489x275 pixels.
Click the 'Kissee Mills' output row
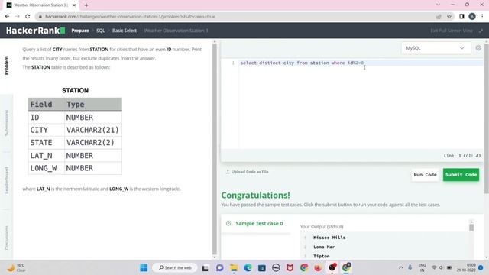pyautogui.click(x=329, y=238)
